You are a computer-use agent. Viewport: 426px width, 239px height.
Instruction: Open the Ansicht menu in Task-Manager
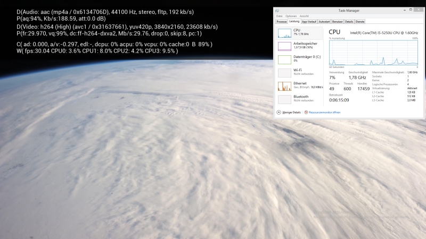click(304, 16)
